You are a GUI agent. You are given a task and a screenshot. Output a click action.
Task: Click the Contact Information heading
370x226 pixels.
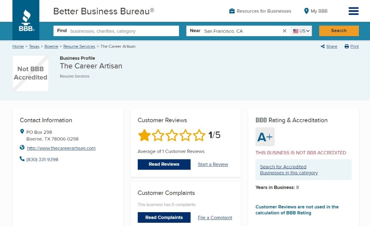(46, 120)
